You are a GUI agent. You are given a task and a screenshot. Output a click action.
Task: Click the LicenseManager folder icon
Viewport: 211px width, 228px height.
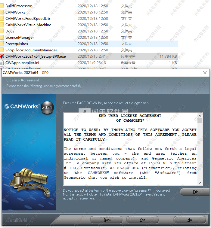2,37
